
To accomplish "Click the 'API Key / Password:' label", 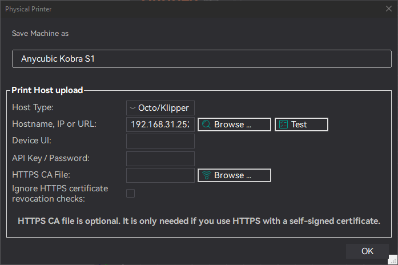I will [51, 158].
